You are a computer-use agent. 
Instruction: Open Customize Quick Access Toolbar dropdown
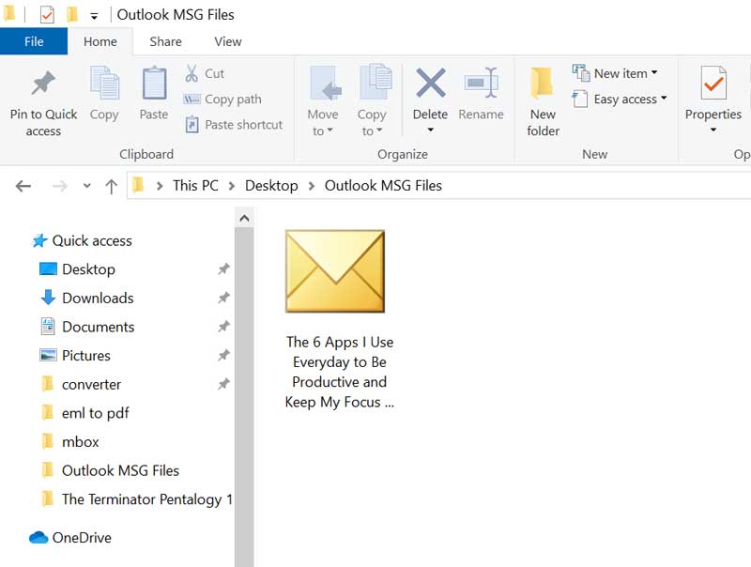point(94,16)
